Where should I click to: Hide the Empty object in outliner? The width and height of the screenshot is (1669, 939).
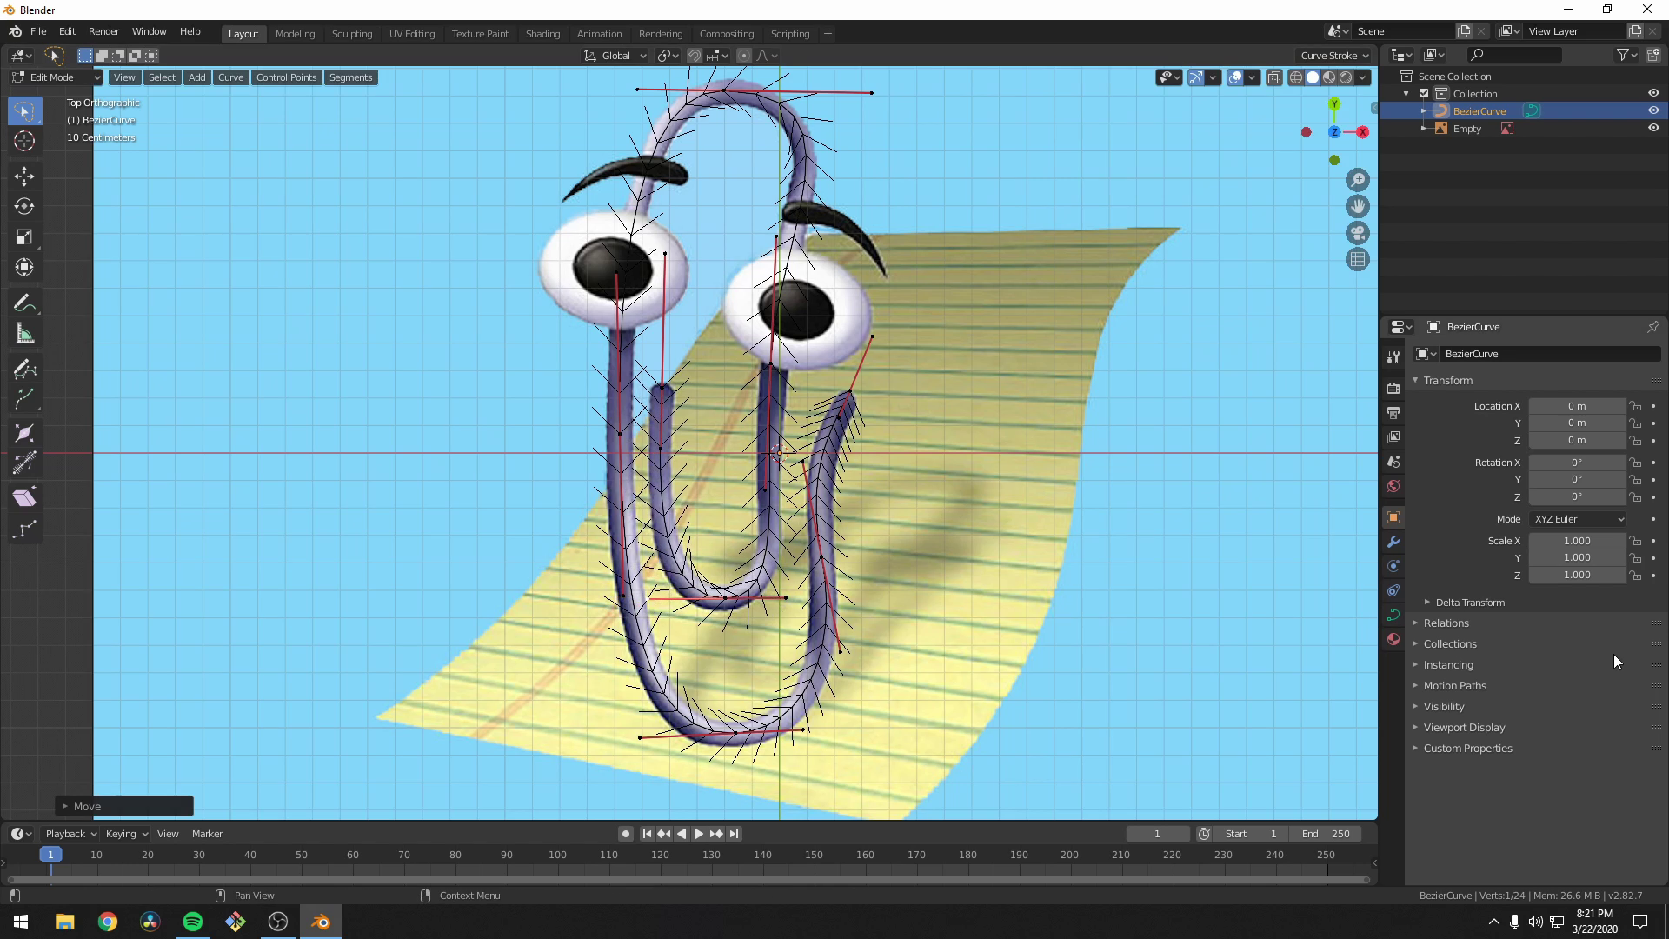click(x=1653, y=128)
